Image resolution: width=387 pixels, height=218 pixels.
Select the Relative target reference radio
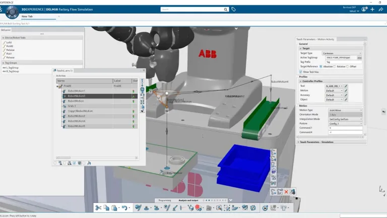335,67
